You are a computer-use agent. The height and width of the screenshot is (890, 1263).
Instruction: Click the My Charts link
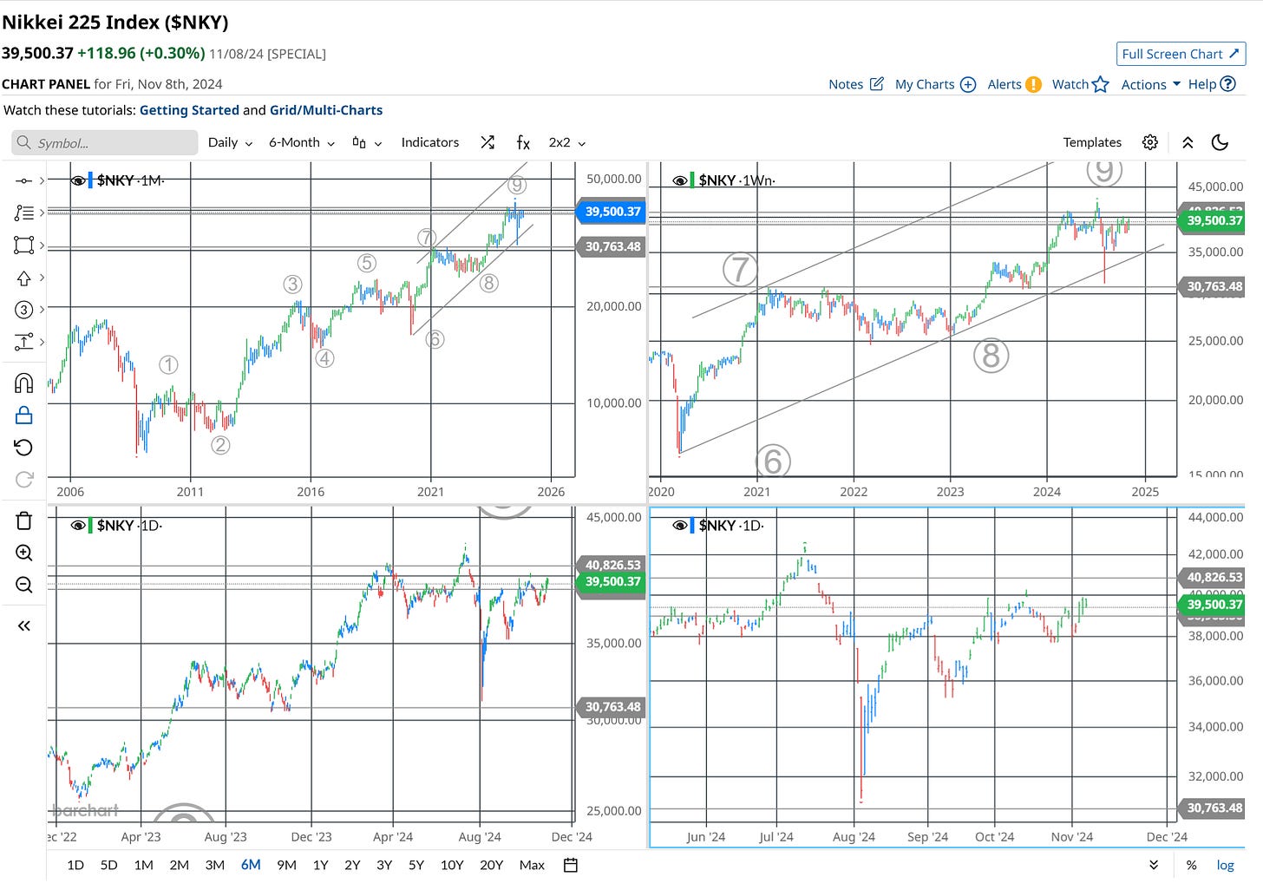925,84
